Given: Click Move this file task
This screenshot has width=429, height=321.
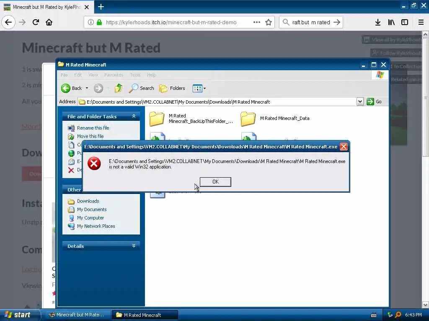Looking at the screenshot, I should coord(90,136).
